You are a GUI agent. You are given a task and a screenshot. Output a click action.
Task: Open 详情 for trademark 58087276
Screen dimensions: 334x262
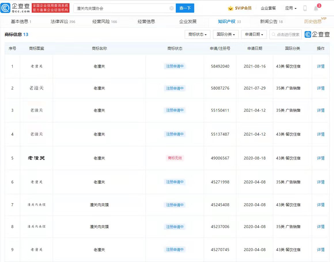[320, 88]
